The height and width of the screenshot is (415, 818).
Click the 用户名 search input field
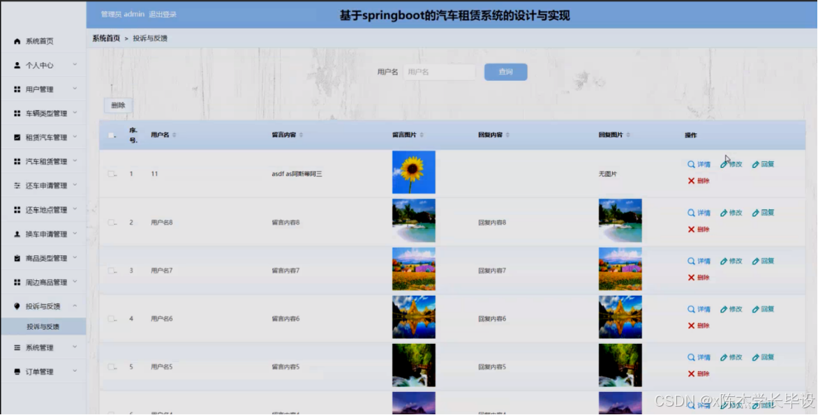[x=439, y=72]
